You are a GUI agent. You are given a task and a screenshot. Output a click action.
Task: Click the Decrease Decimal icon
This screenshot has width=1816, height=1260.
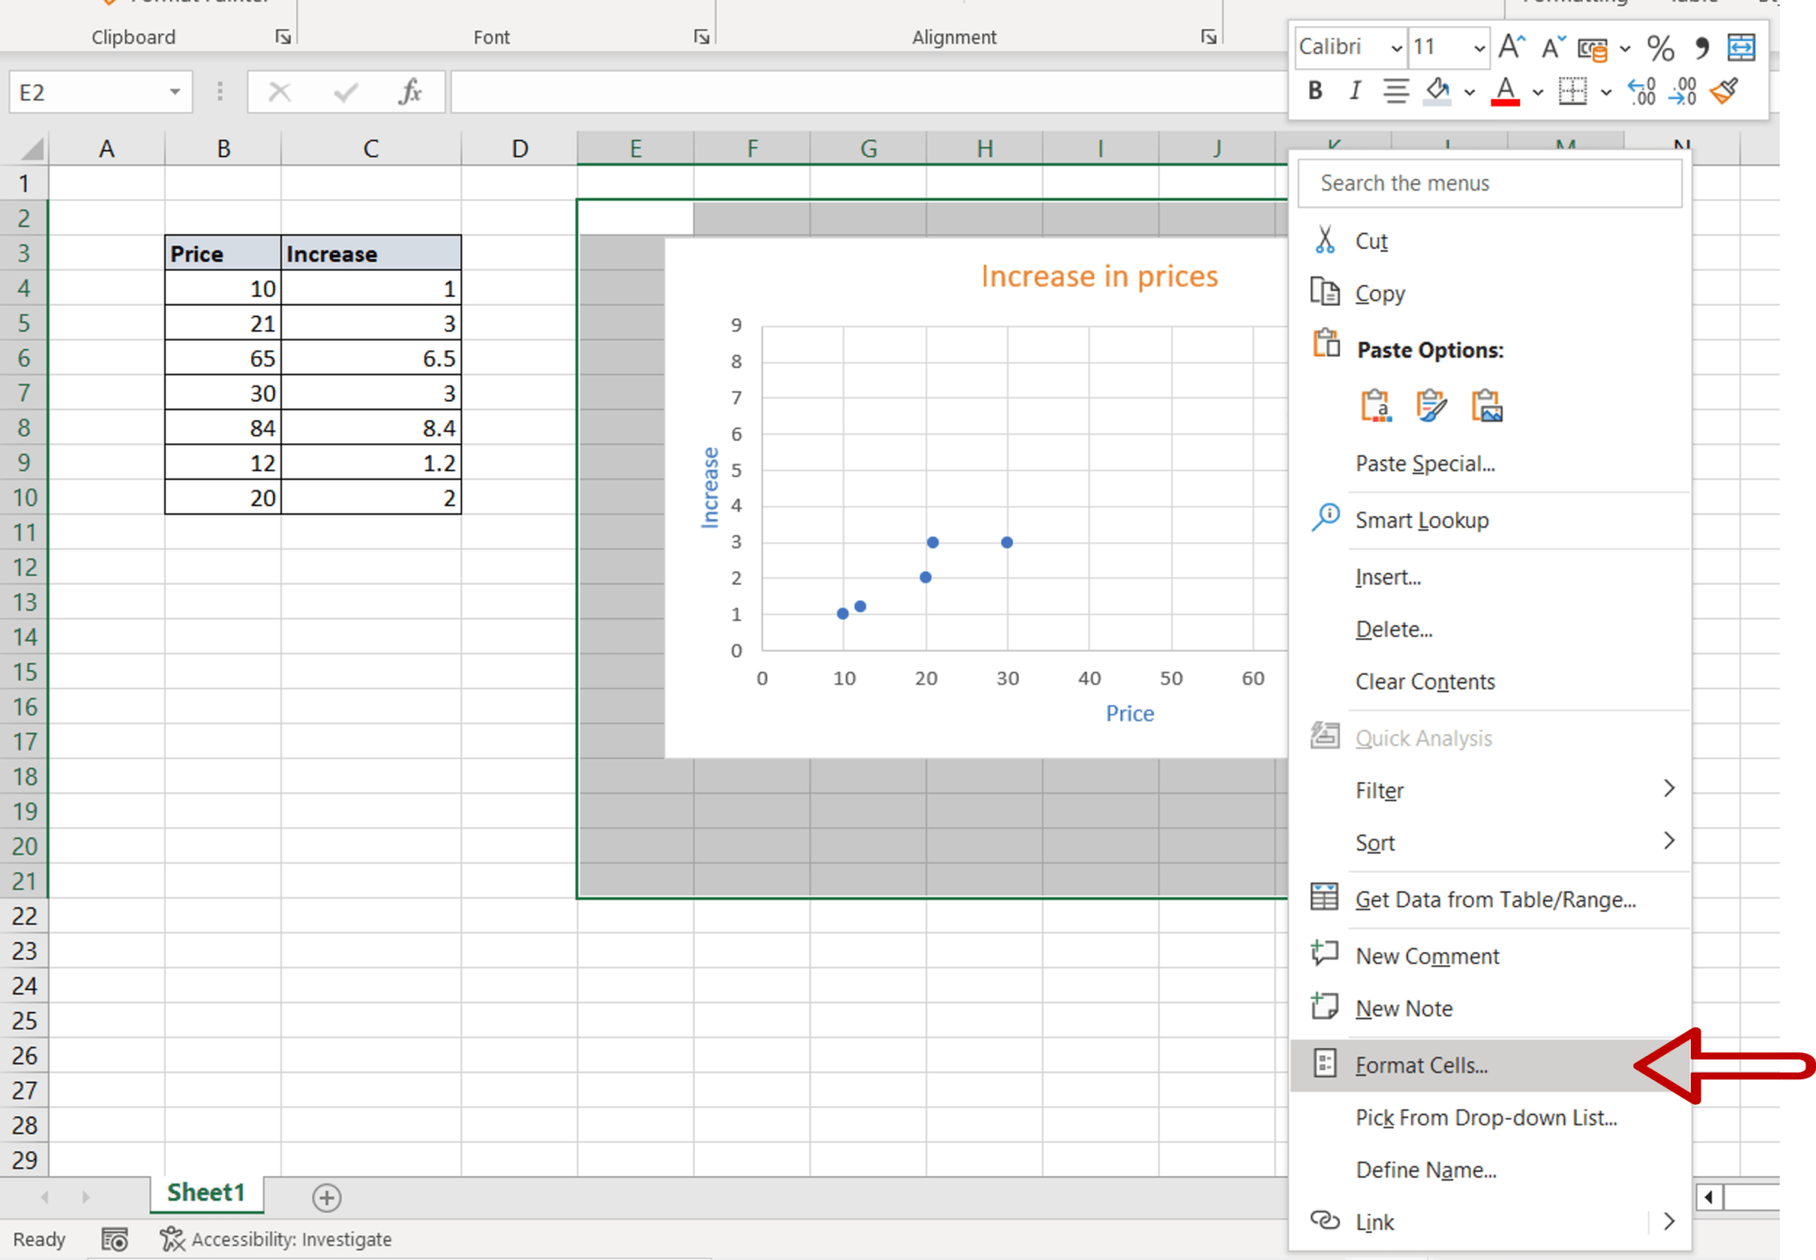click(x=1682, y=92)
